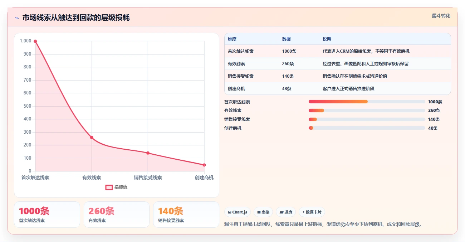Click y-axis value 1,000
The width and height of the screenshot is (465, 242).
click(25, 41)
